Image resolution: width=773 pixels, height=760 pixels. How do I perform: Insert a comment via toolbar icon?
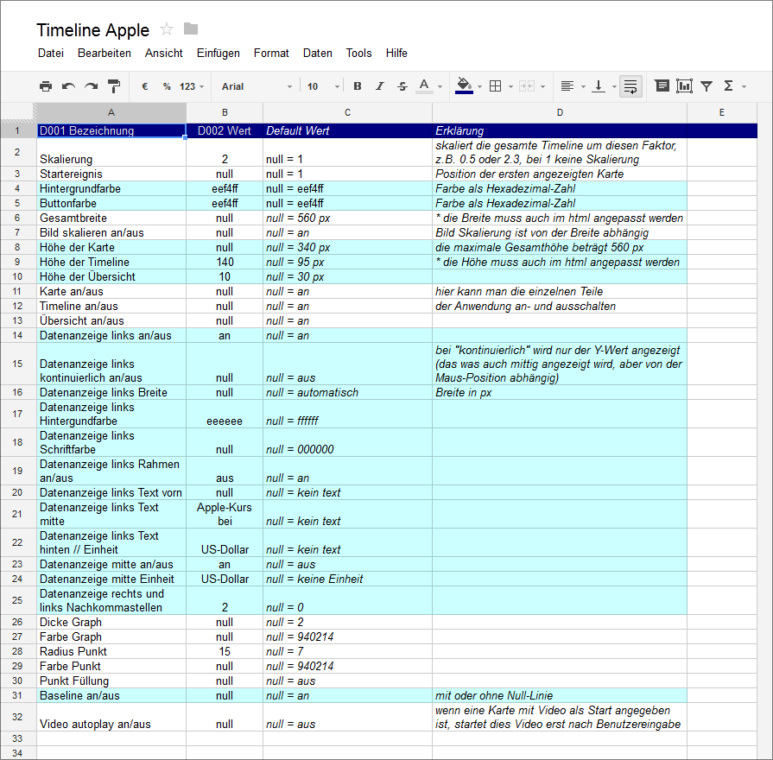[662, 85]
